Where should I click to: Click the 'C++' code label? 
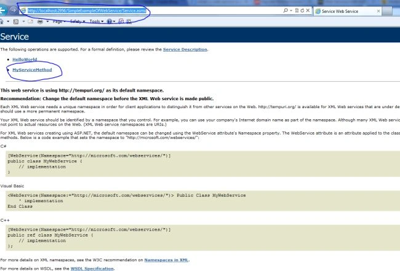tap(5, 221)
